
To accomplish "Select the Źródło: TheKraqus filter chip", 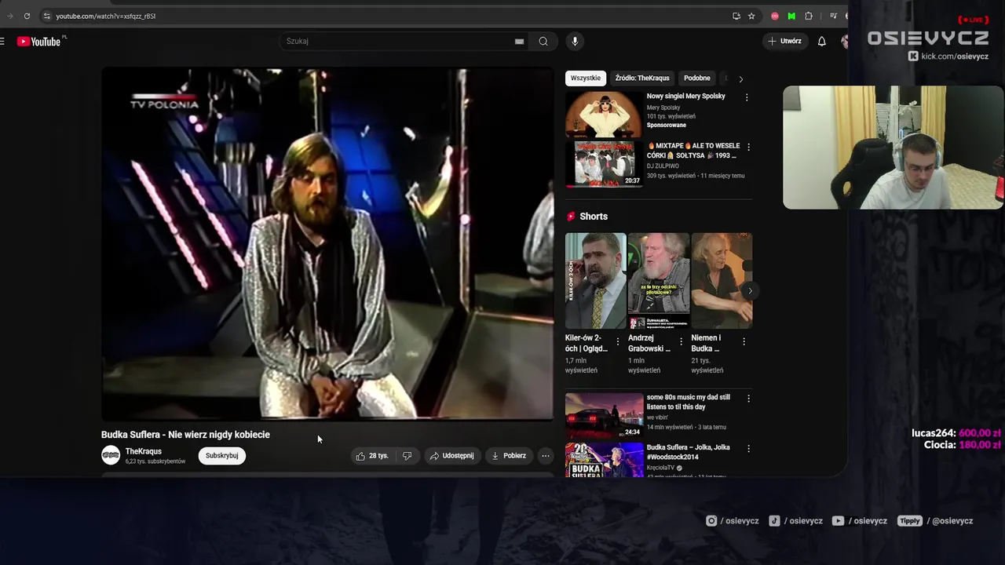I will point(642,78).
